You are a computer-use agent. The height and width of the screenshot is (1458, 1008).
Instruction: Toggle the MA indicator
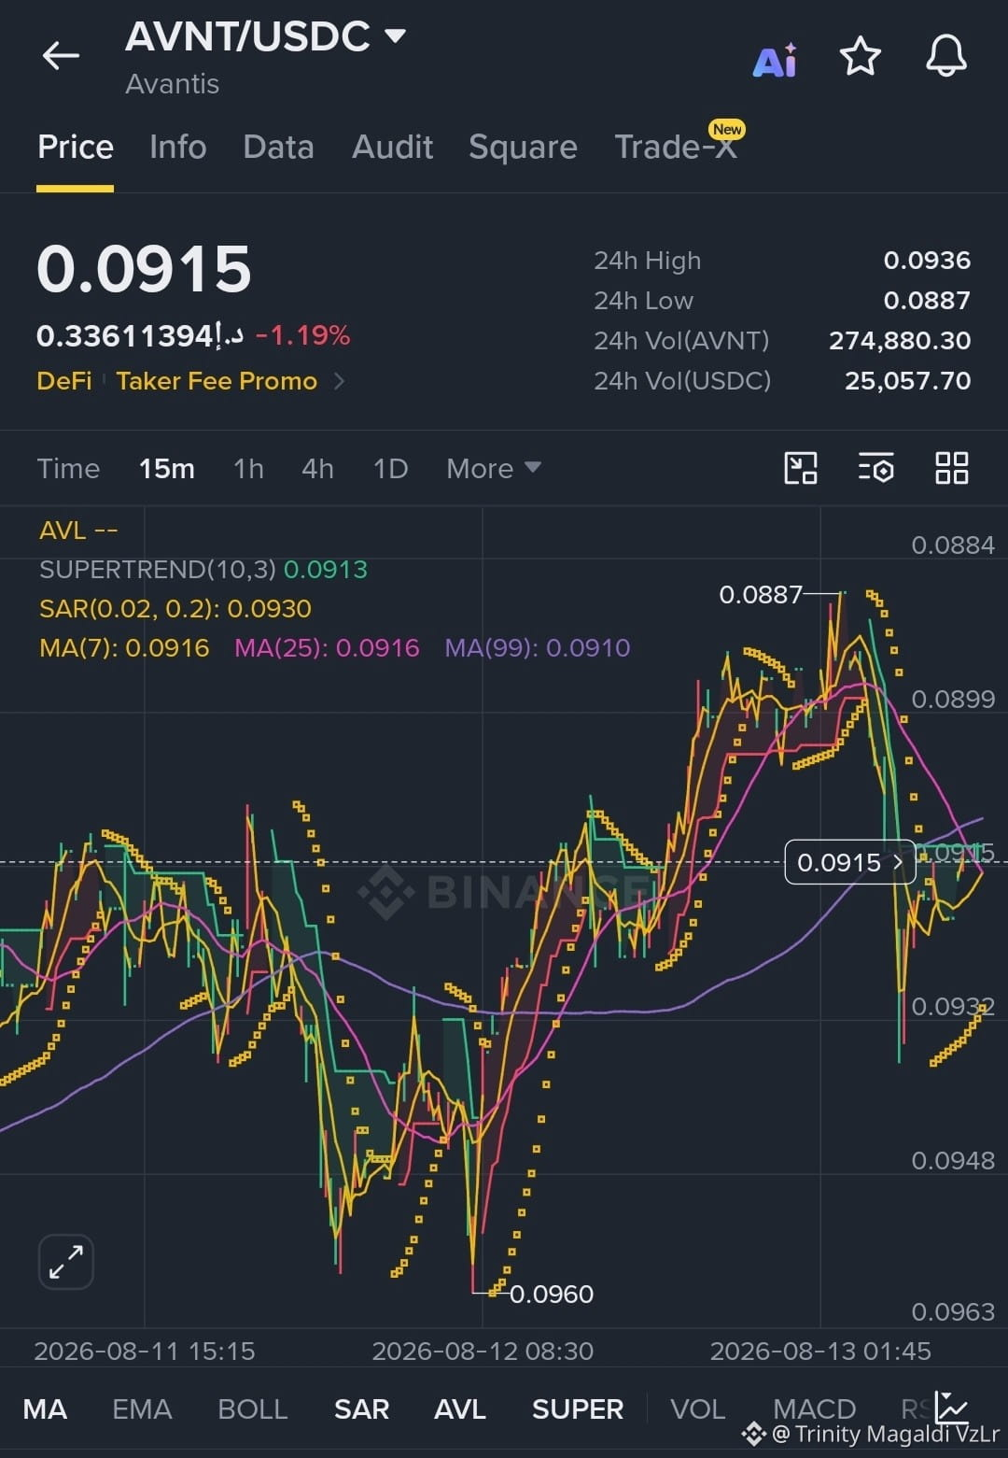click(x=45, y=1408)
